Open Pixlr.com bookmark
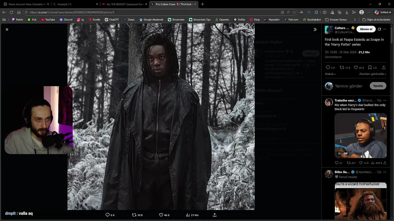The height and width of the screenshot is (221, 394). [x=291, y=20]
